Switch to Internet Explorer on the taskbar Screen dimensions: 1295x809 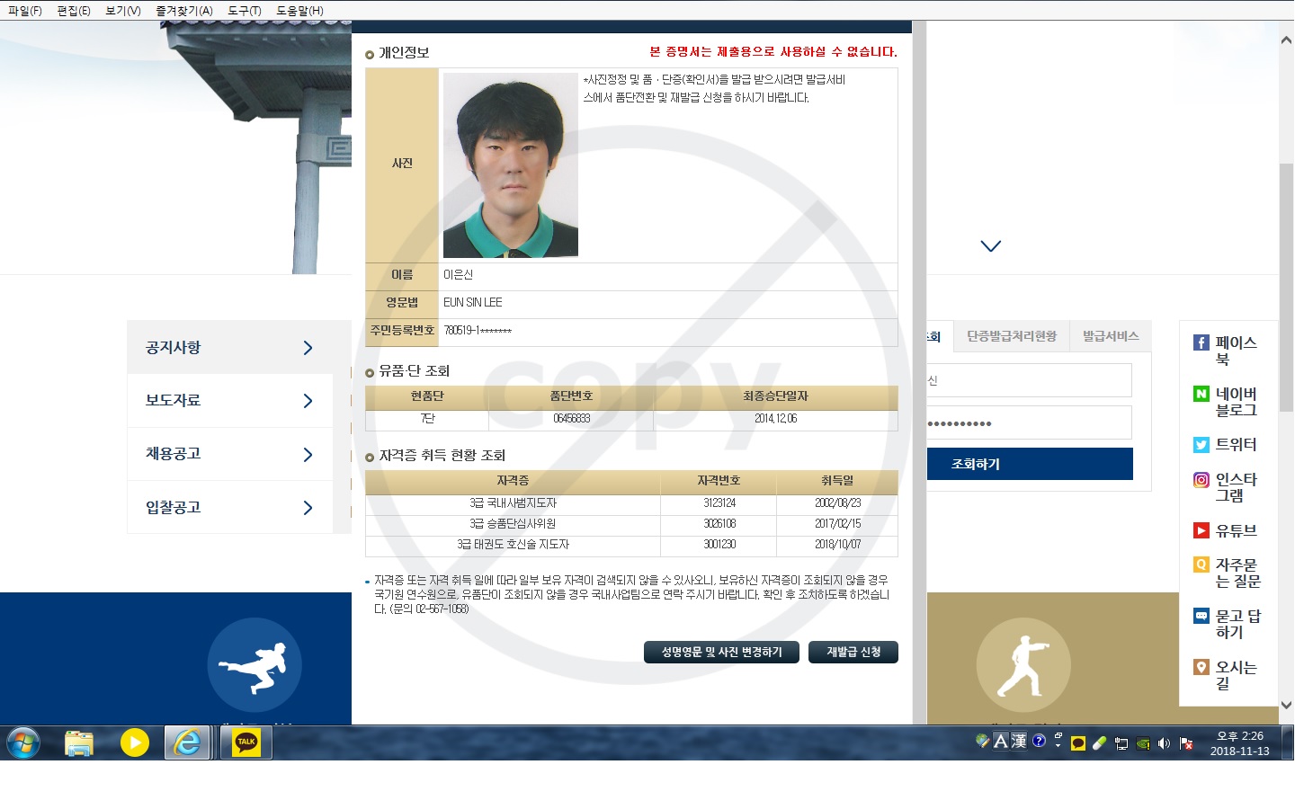[187, 742]
